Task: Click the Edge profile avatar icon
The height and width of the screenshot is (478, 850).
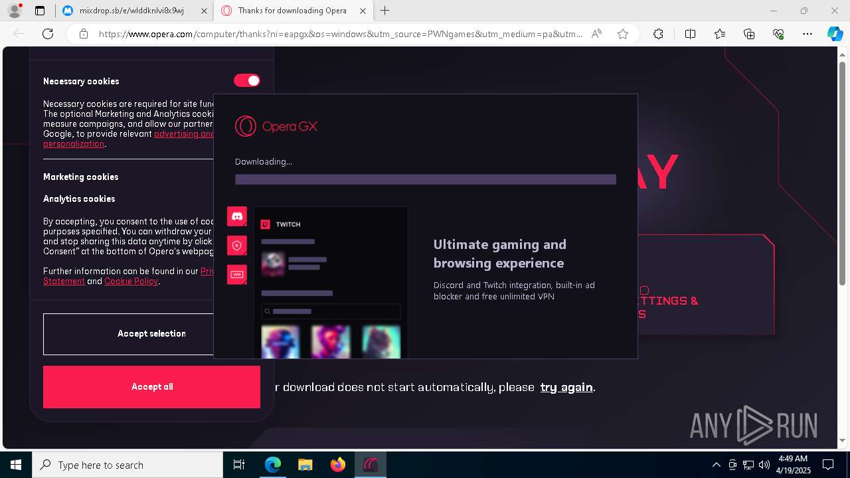Action: pos(14,11)
